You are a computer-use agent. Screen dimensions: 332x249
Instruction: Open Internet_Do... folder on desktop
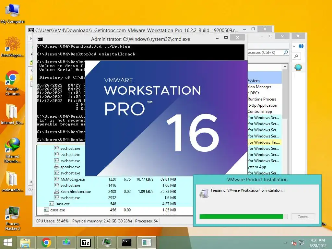click(12, 114)
